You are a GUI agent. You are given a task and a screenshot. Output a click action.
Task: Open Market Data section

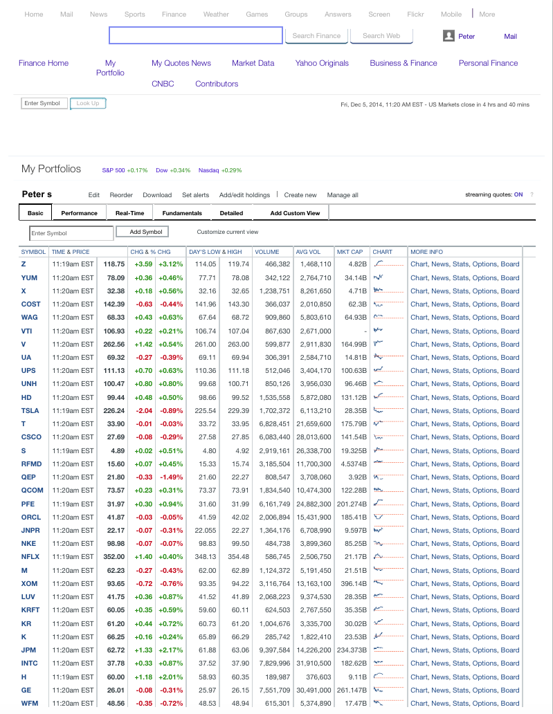[x=253, y=63]
